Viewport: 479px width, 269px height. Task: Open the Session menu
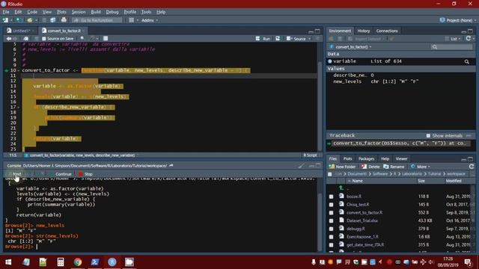point(79,12)
